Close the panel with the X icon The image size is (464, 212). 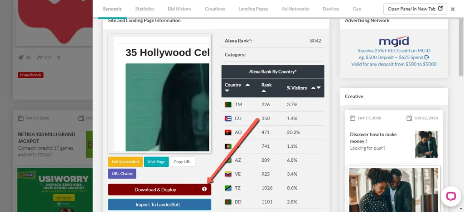[x=453, y=9]
